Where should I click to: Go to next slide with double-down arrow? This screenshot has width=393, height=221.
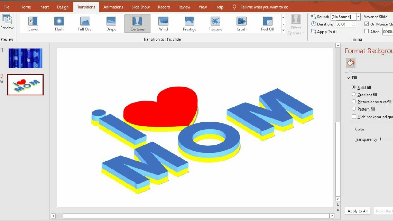338,210
